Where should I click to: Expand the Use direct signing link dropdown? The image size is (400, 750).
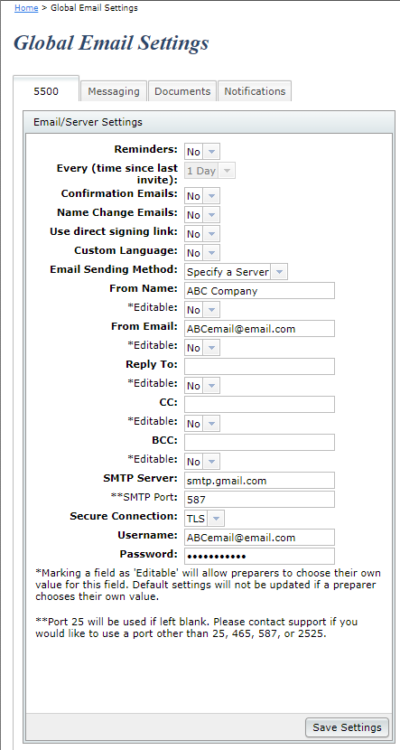[x=202, y=234]
